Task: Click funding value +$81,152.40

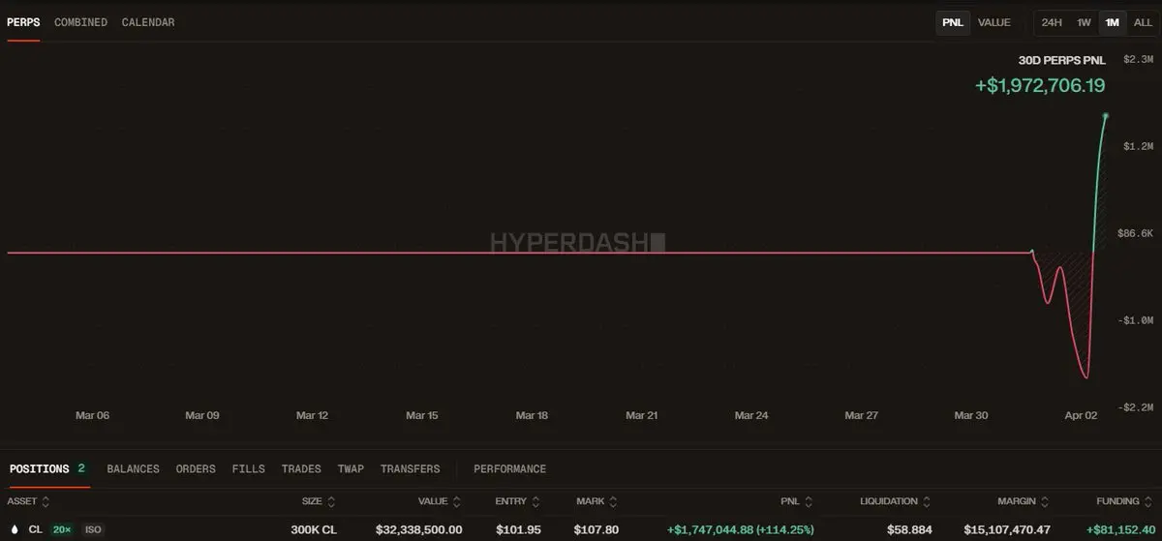Action: click(x=1120, y=529)
